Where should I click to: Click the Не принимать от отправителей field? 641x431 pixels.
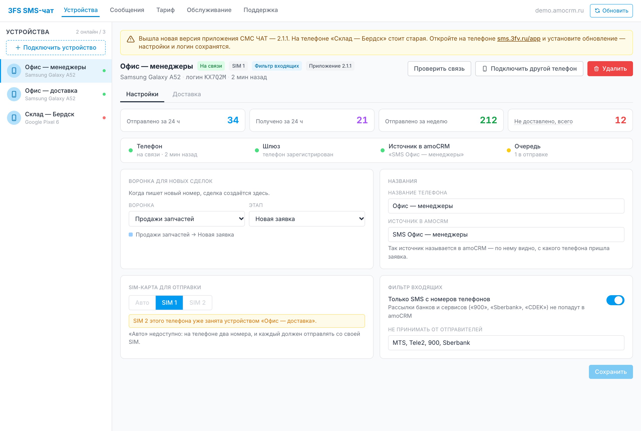click(506, 343)
